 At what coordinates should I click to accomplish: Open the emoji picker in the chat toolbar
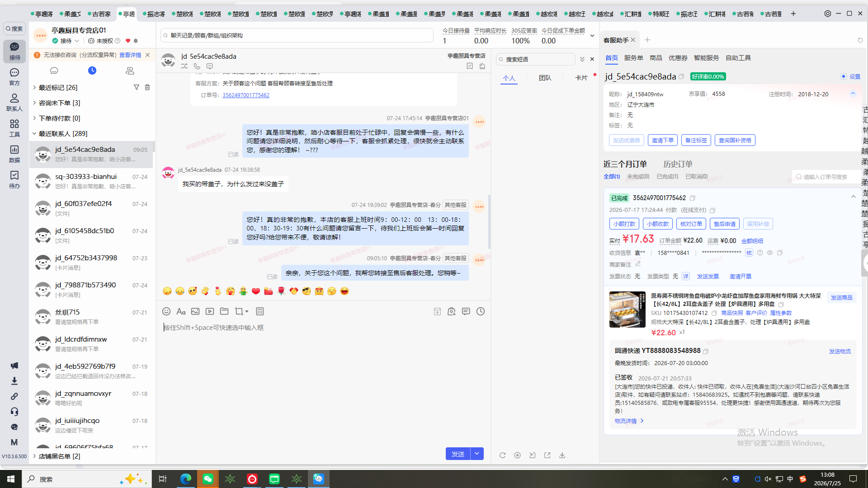(166, 311)
